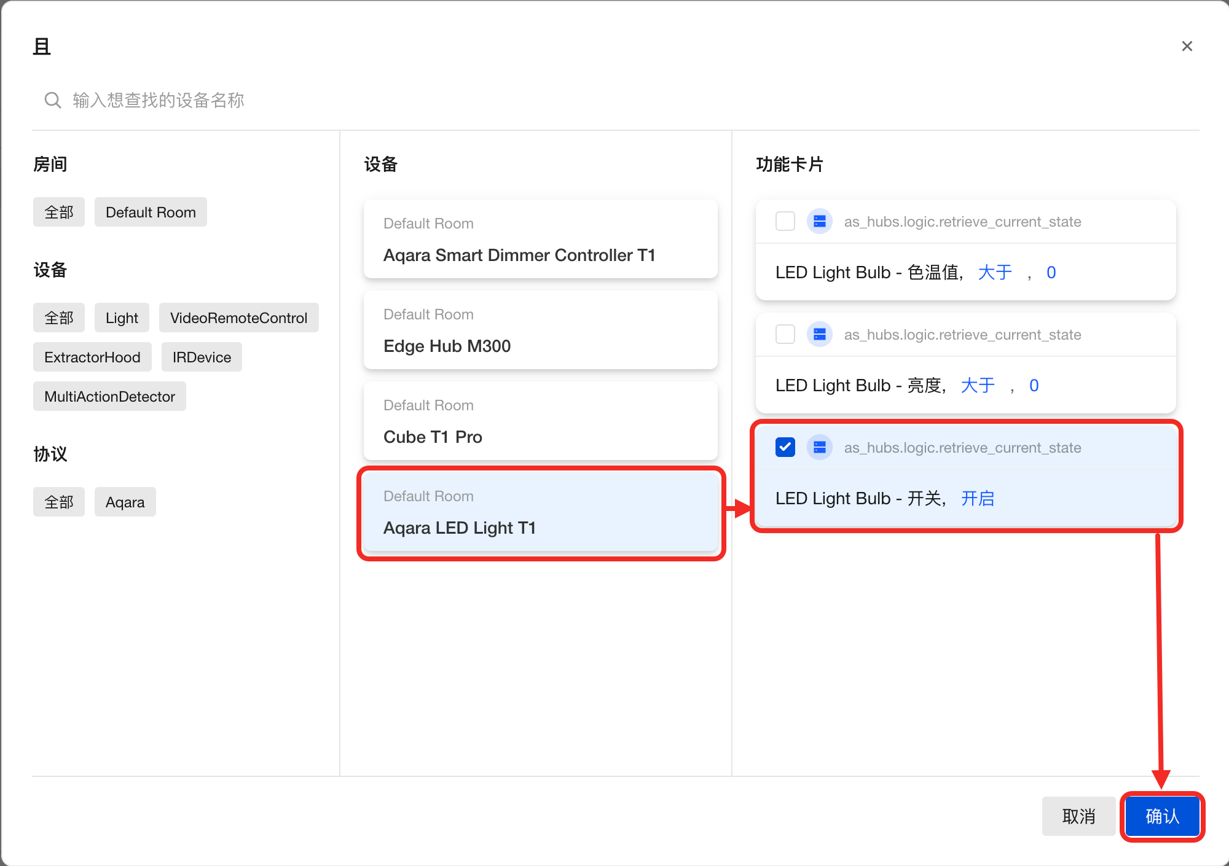1229x866 pixels.
Task: Click hub icon on brightness card
Action: click(x=819, y=335)
